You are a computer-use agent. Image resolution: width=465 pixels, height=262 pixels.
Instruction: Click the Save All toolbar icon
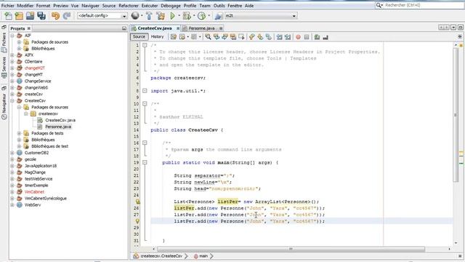(41, 16)
